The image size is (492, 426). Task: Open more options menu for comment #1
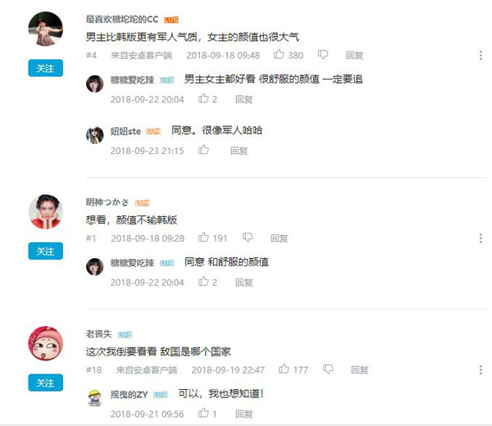coord(481,238)
